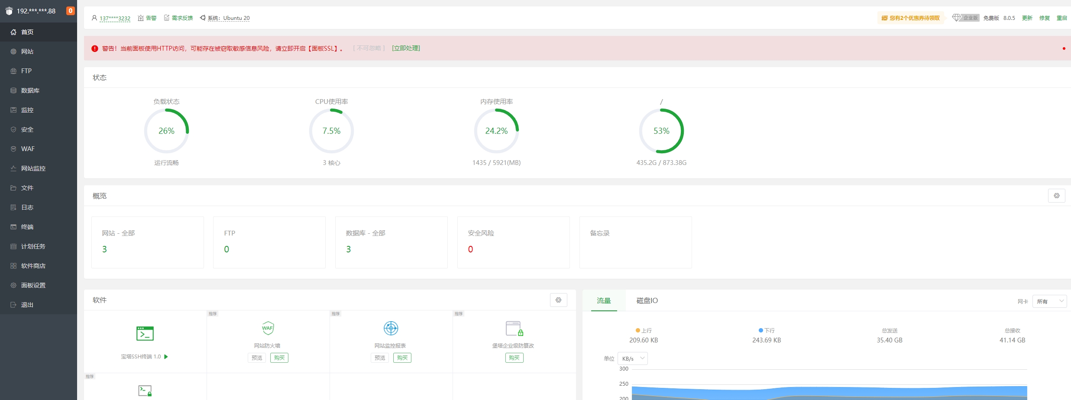1071x400 pixels.
Task: Click 预览 under 网站监控报表
Action: coord(380,358)
